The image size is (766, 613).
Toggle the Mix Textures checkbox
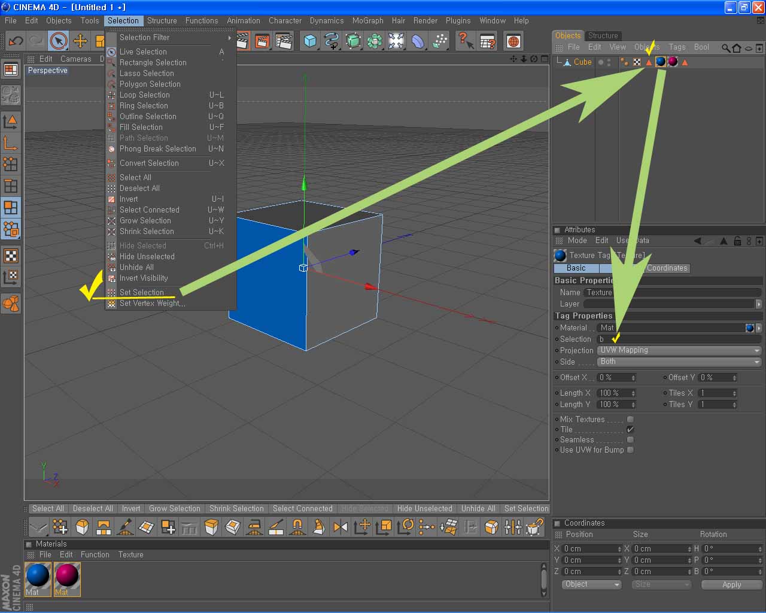pos(630,419)
